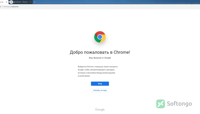Click the Google wordmark at page bottom

(x=100, y=109)
